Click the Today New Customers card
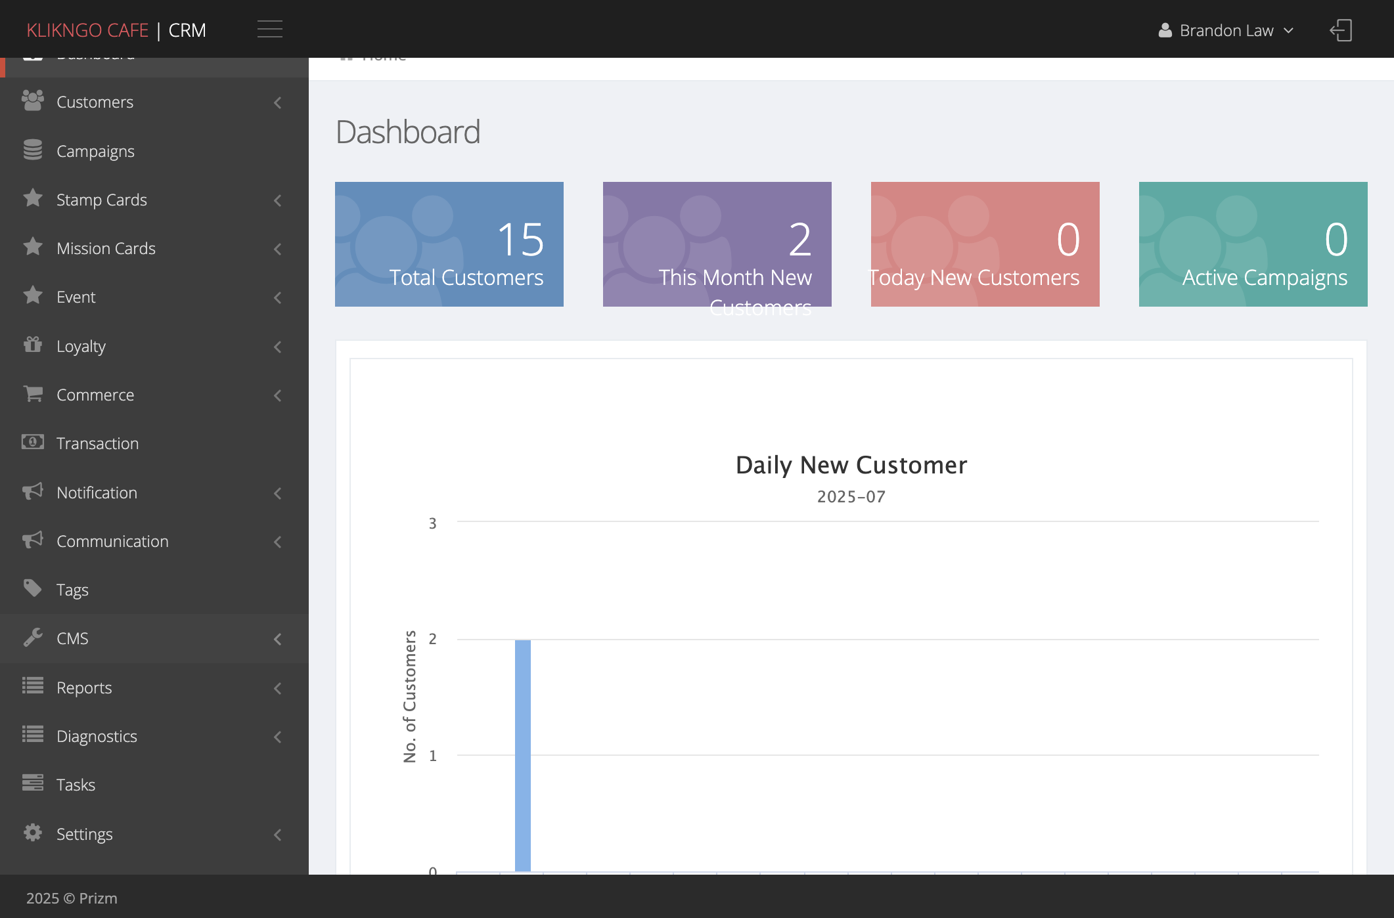The width and height of the screenshot is (1394, 918). 985,244
